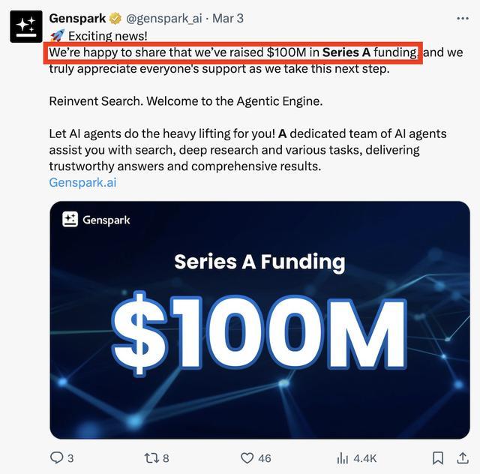Click the Genspark logo inside the image
Screen dimensions: 480x474
coord(96,220)
